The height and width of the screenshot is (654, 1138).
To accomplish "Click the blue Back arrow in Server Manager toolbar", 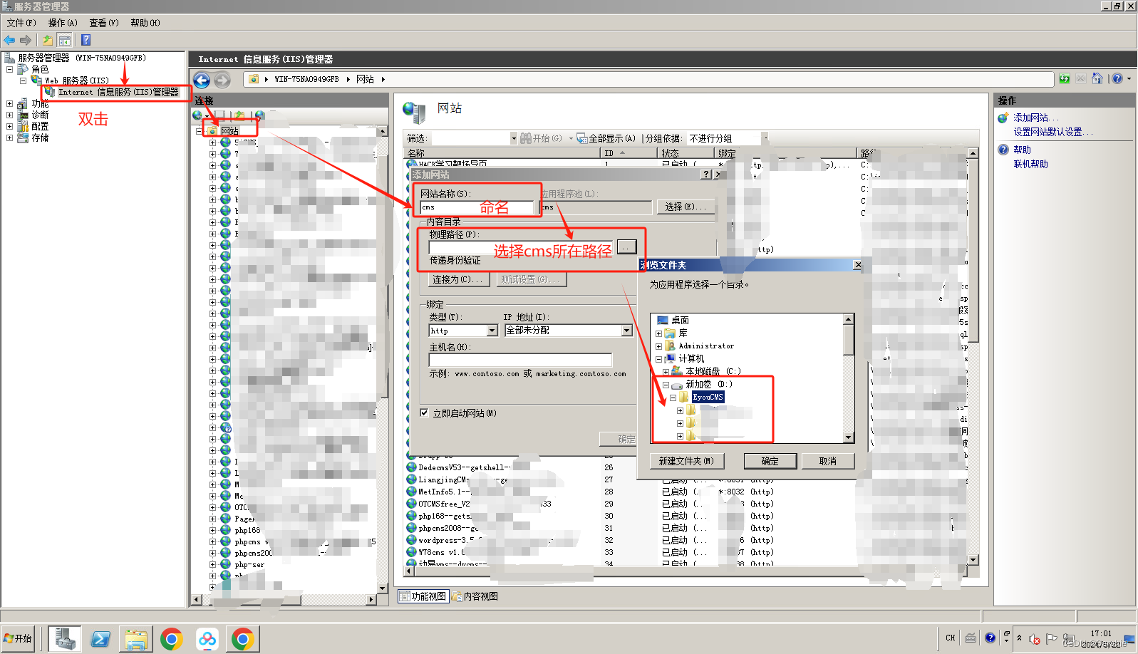I will coord(9,40).
